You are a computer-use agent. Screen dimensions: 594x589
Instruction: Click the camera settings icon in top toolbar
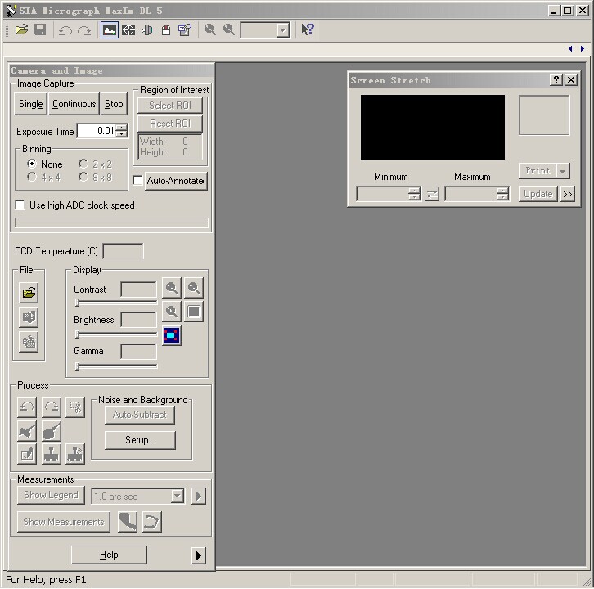click(x=185, y=30)
